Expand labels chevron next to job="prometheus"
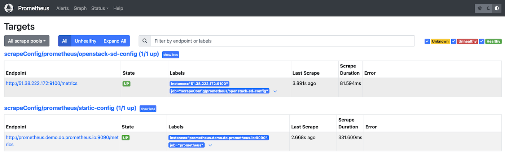The width and height of the screenshot is (505, 155). (x=210, y=145)
